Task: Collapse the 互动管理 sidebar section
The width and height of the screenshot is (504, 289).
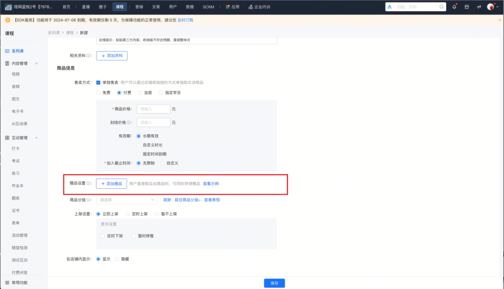Action: click(36, 138)
